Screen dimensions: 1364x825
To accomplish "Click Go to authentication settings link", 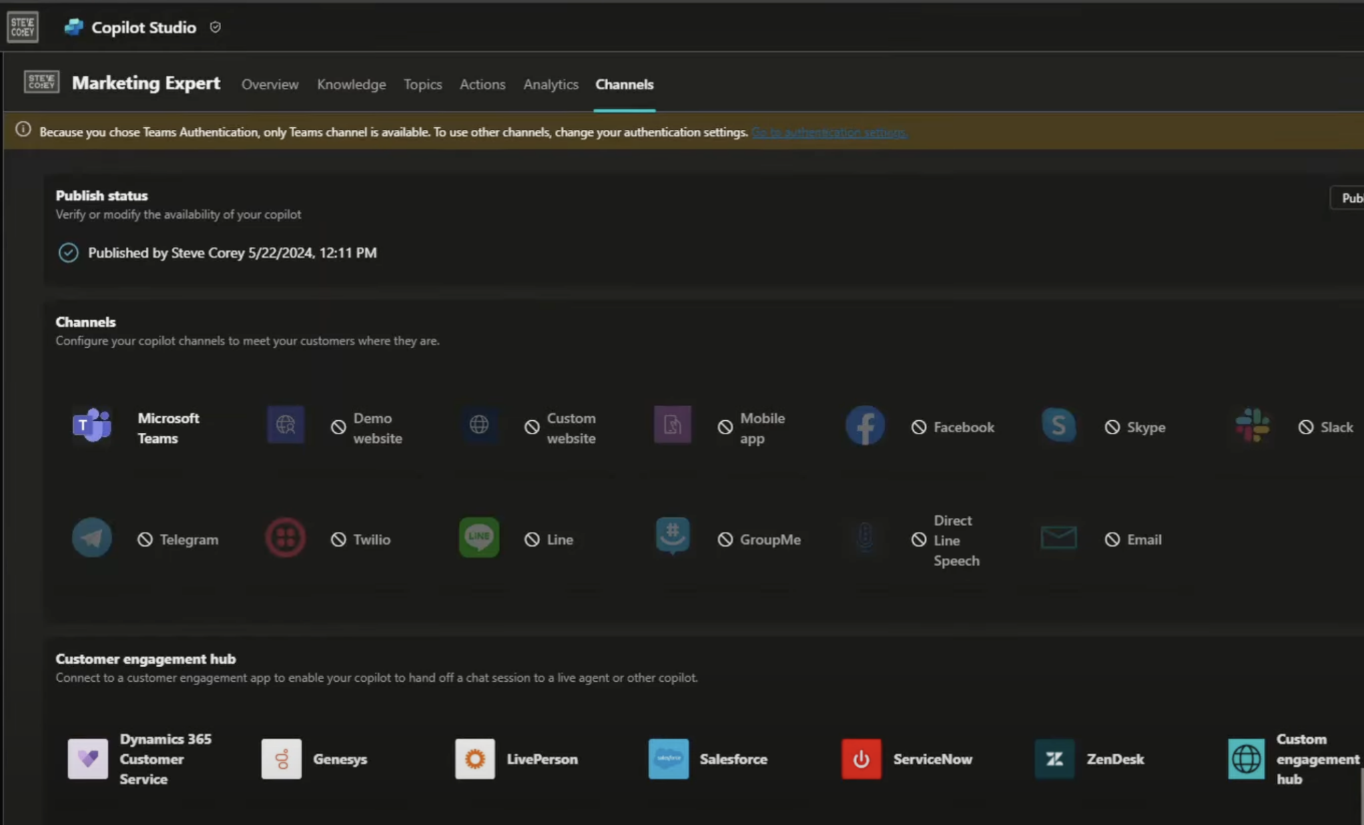I will click(829, 133).
